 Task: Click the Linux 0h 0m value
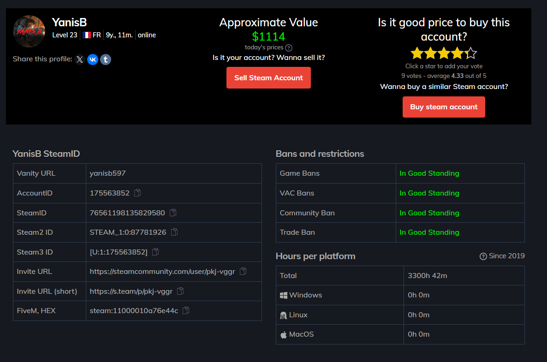tap(419, 315)
